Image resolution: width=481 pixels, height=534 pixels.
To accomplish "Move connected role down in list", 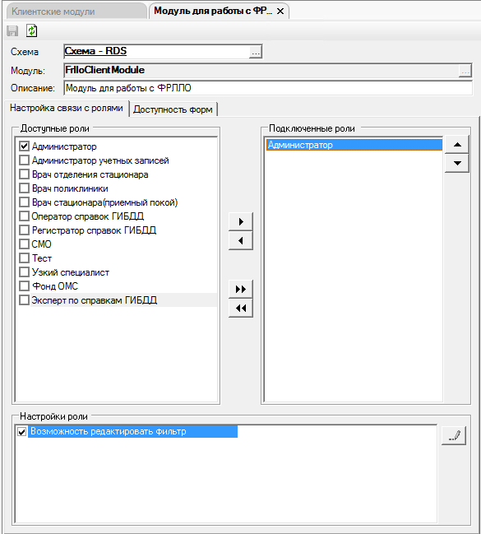I will click(x=457, y=163).
